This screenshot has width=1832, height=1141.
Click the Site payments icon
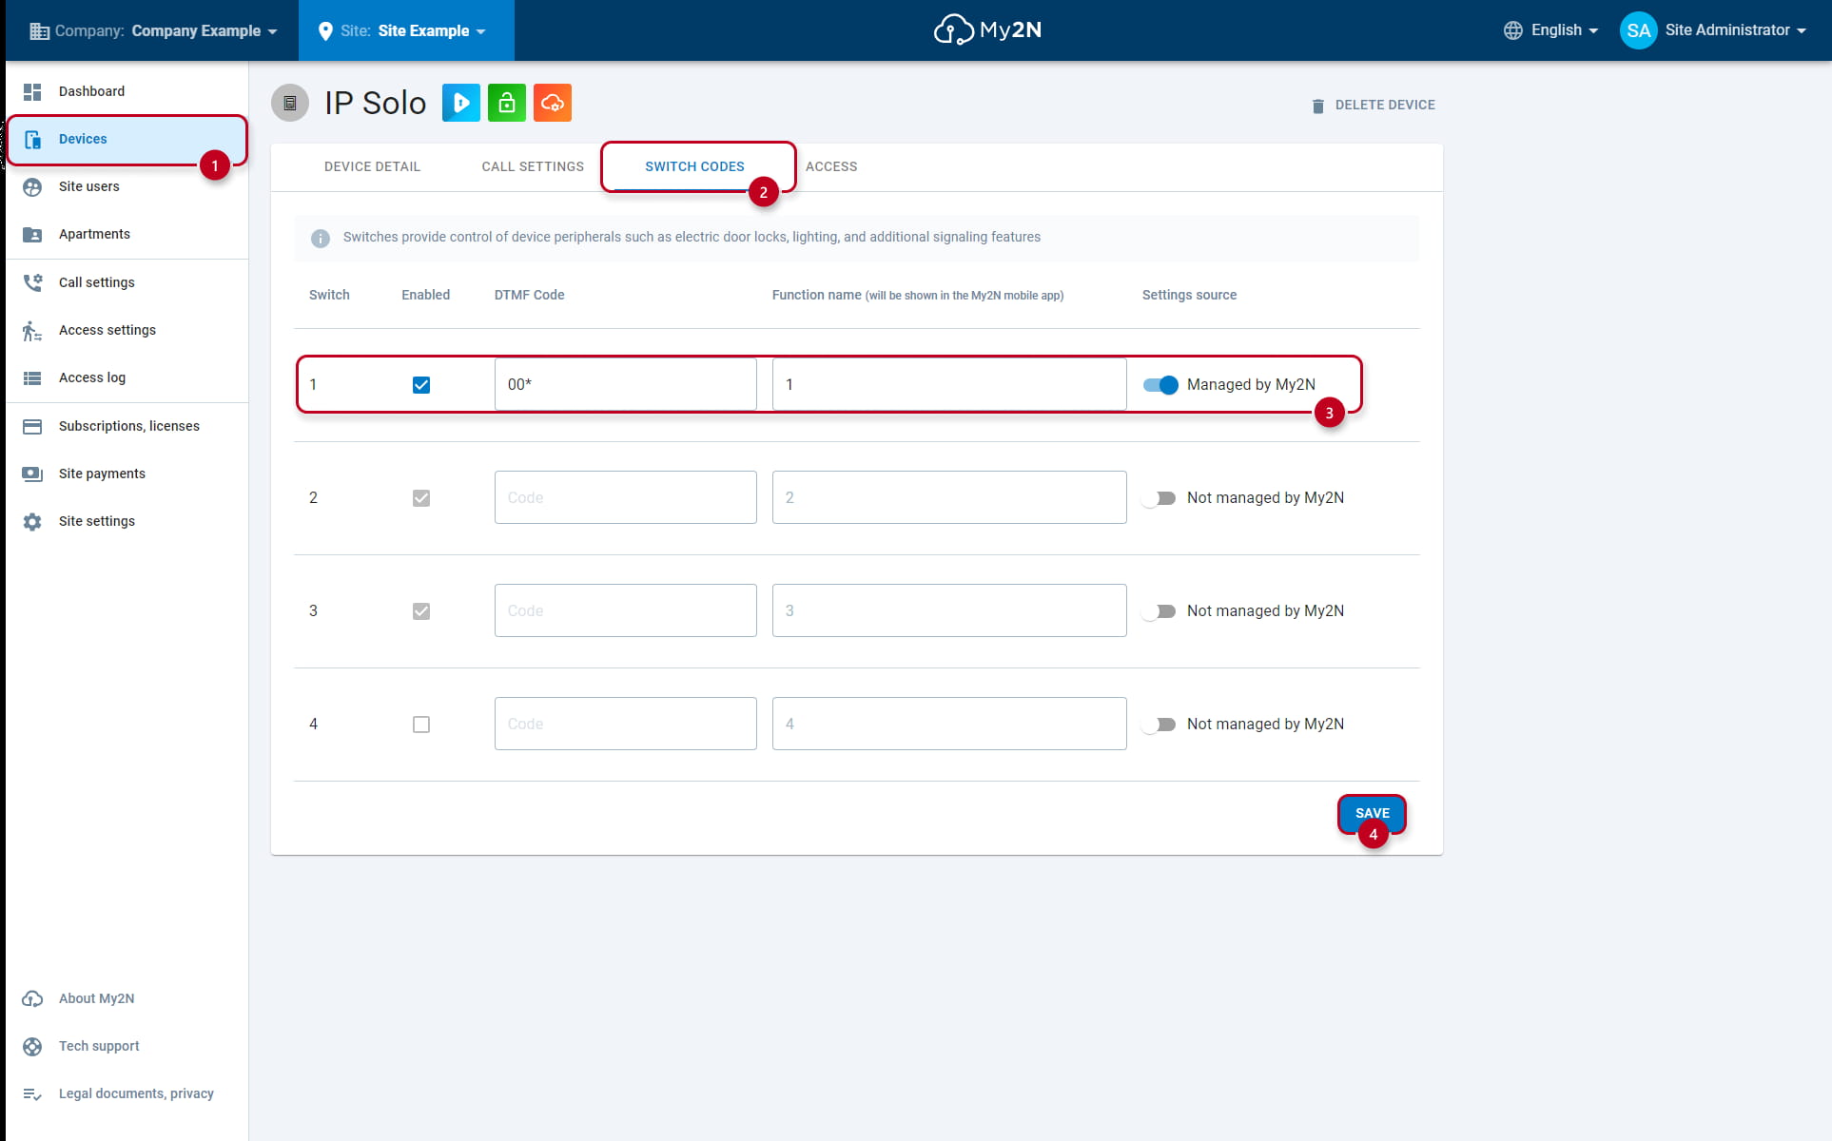coord(32,474)
